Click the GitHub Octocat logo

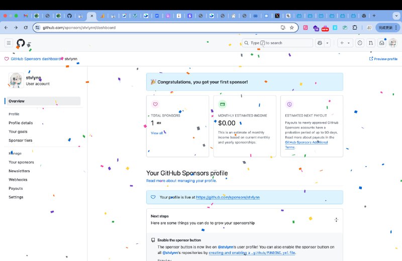[x=21, y=43]
